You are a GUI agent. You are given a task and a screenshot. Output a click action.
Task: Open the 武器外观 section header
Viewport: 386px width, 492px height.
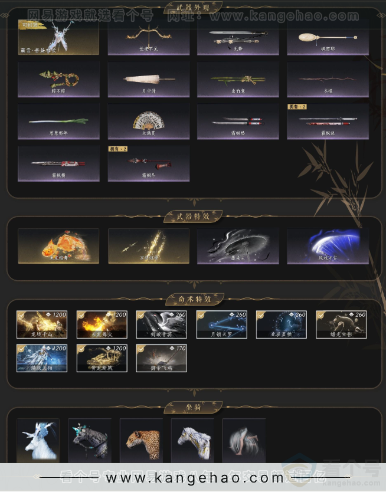coord(192,8)
